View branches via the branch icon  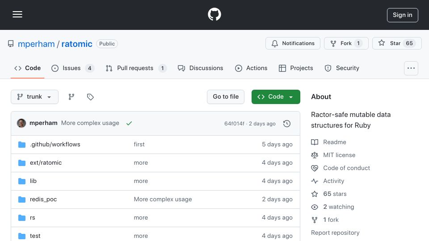coord(71,97)
